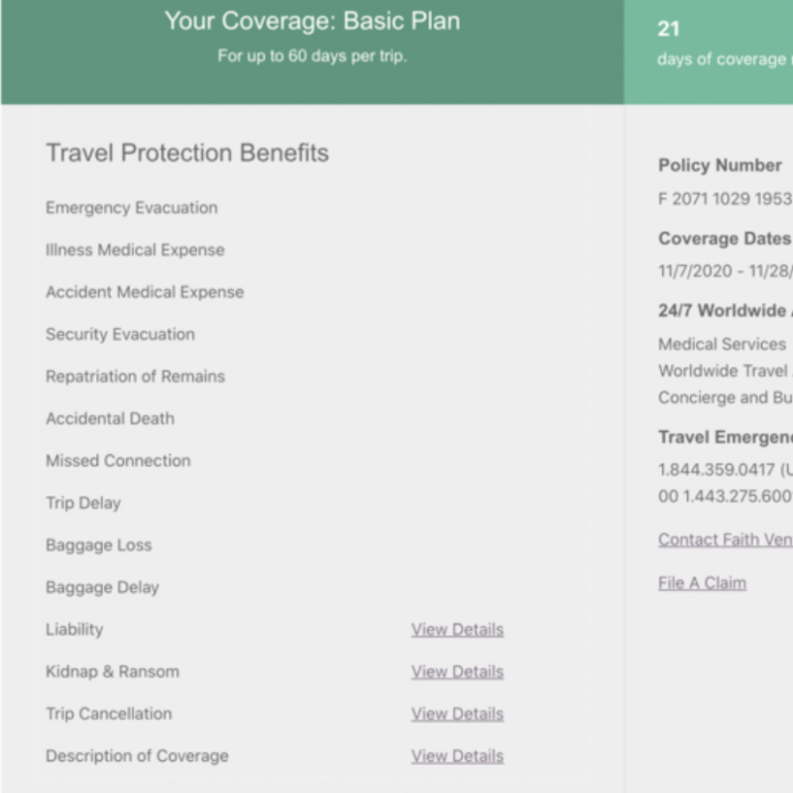This screenshot has width=793, height=793.
Task: Click the Baggage Delay benefit
Action: (102, 587)
